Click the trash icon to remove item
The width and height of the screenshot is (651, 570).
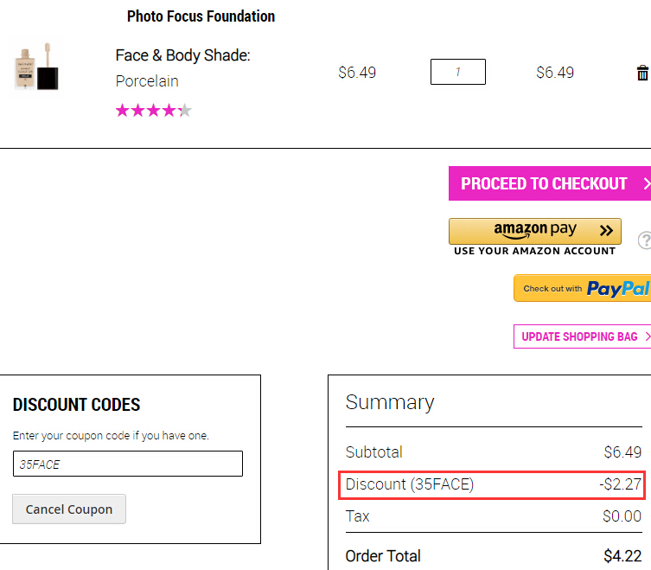[x=642, y=73]
